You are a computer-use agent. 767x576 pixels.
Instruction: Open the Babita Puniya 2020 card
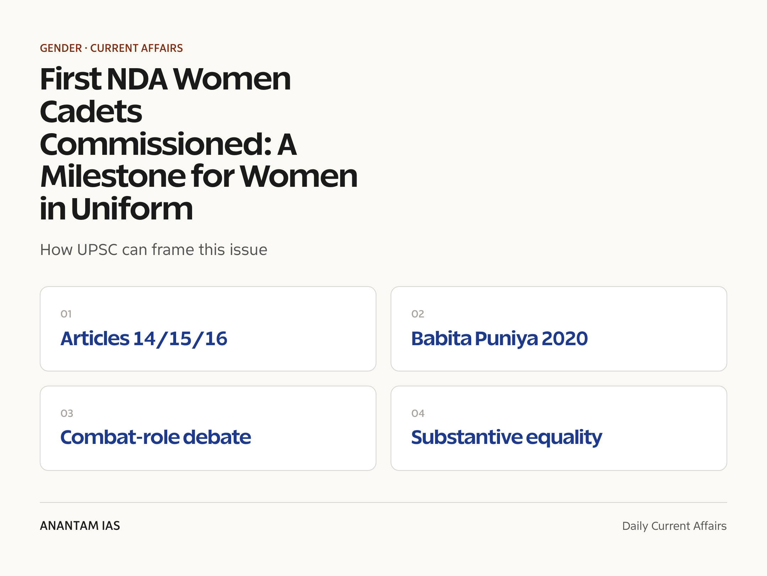tap(559, 329)
